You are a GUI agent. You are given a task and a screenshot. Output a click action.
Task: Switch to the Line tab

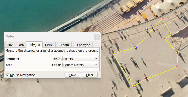click(x=10, y=45)
